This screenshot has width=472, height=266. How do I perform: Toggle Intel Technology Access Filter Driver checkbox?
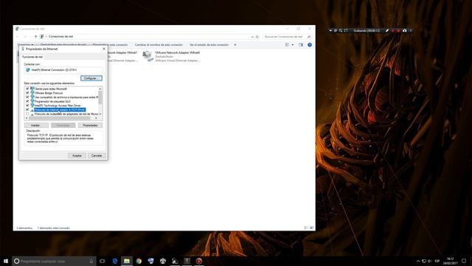pyautogui.click(x=27, y=106)
